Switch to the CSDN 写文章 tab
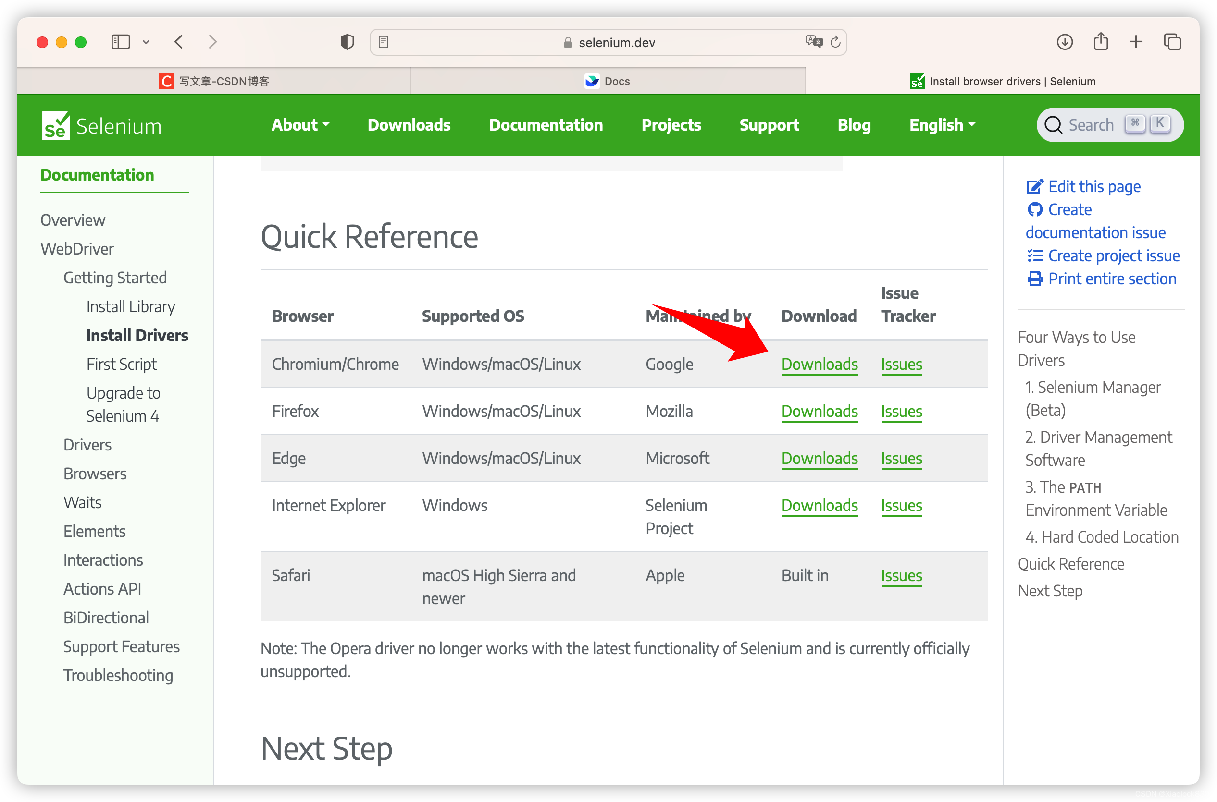Viewport: 1217px width, 802px height. pyautogui.click(x=214, y=81)
